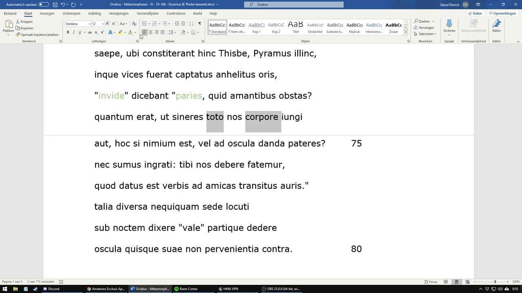Click the Plakken paste icon
This screenshot has height=293, width=522.
[8, 24]
